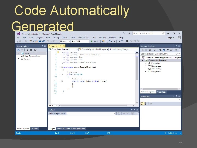Viewport: 197px width, 148px height.
Task: Click Show All Files icon in Solution Explorer
Action: [x=171, y=50]
